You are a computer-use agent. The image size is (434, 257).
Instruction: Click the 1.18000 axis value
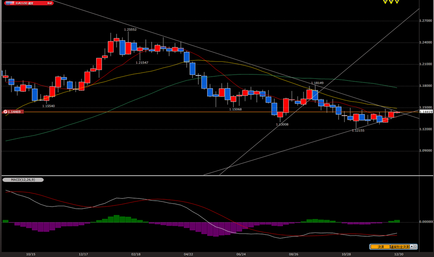click(426, 86)
